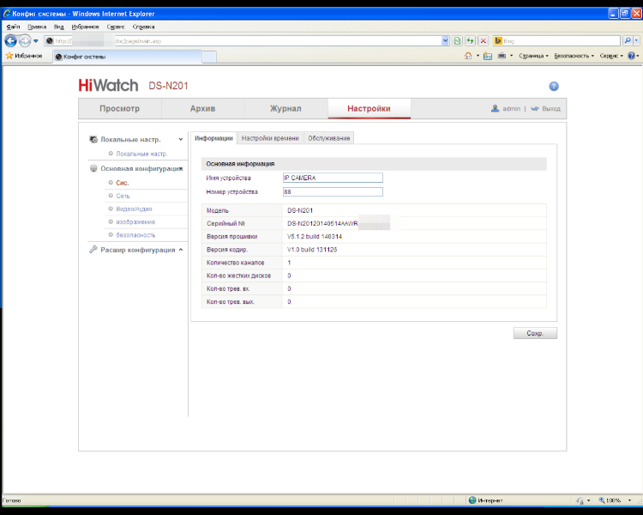Image resolution: width=643 pixels, height=515 pixels.
Task: Switch to the Просмотр tab
Action: pyautogui.click(x=120, y=109)
